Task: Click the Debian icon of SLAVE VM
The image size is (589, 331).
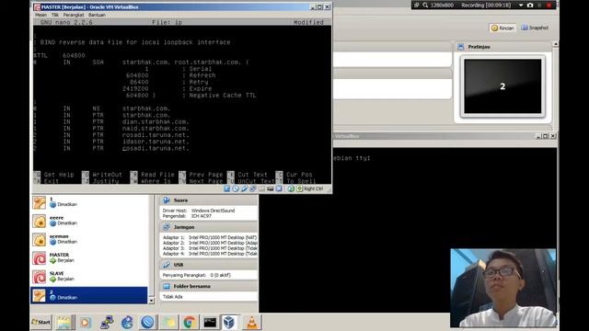Action: (39, 277)
